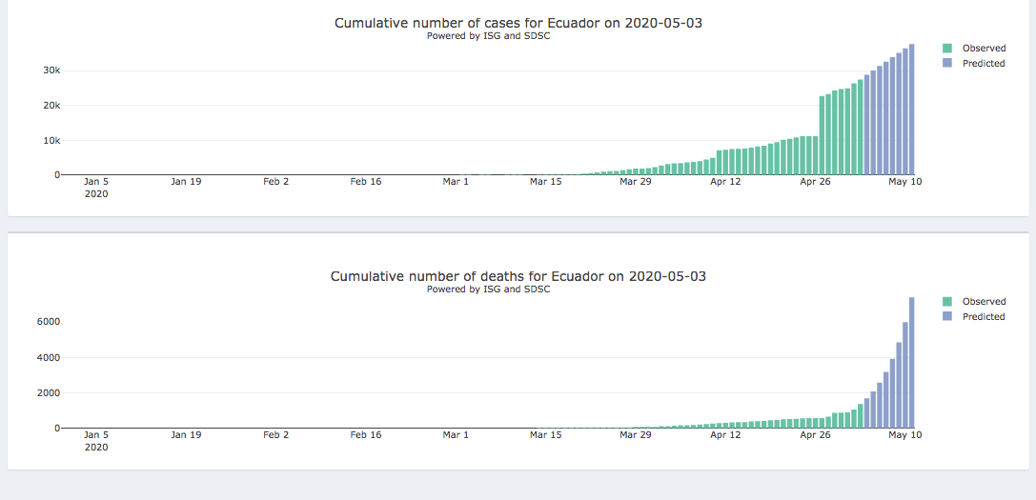Click the cumulative cases for Ecuador title
Screen dimensions: 1036x500
tap(518, 23)
